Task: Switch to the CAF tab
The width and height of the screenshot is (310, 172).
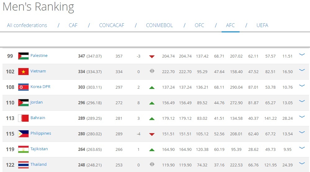Action: tap(73, 26)
